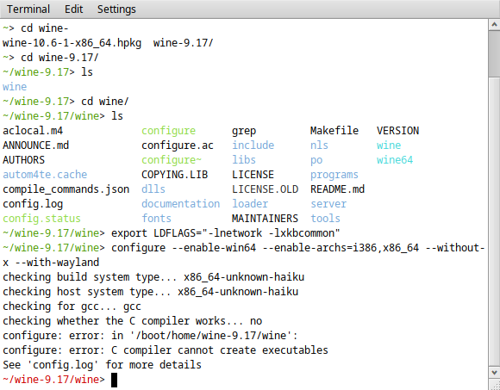The width and height of the screenshot is (500, 390).
Task: Click the 'configure~' entry
Action: [172, 160]
